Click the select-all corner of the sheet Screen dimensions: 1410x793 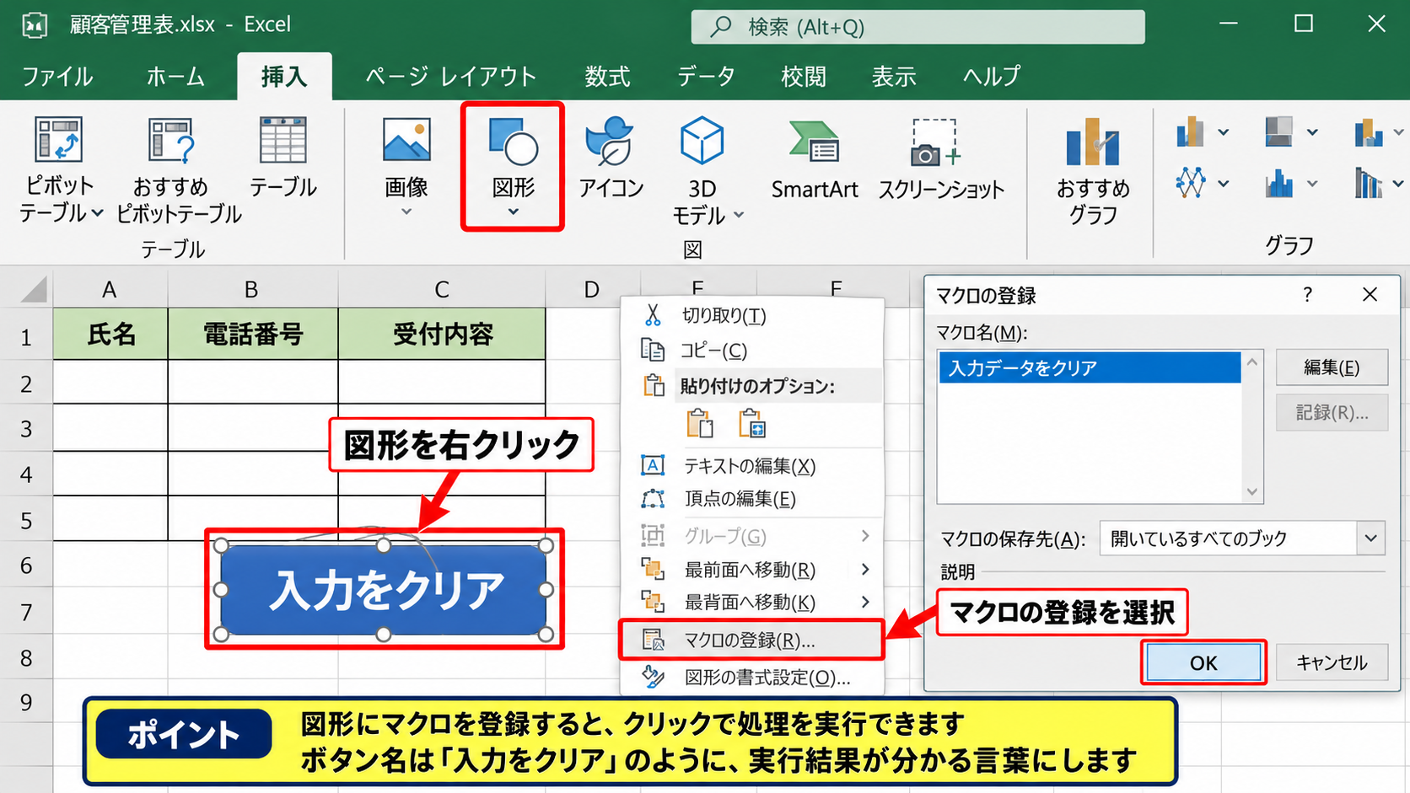(x=34, y=290)
